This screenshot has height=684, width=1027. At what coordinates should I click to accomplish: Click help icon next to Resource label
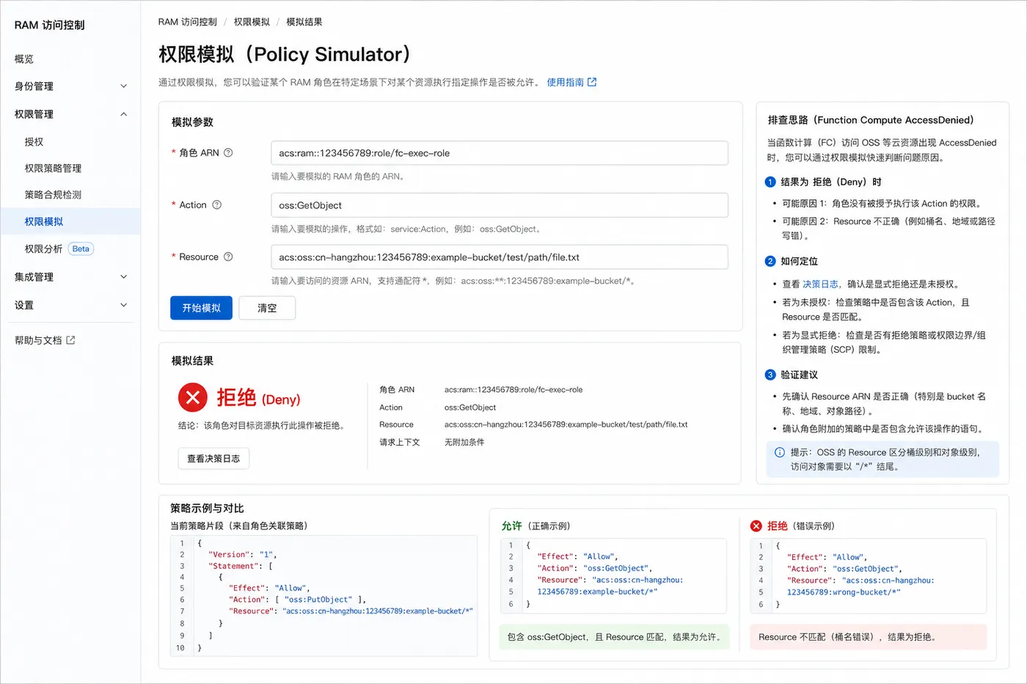coord(228,257)
